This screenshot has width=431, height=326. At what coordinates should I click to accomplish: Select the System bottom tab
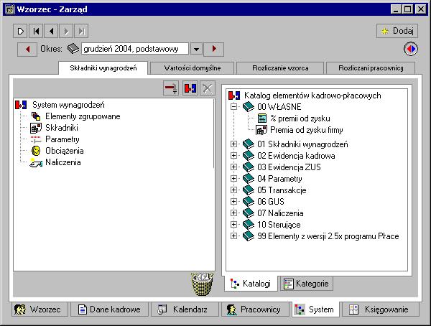[x=315, y=309]
